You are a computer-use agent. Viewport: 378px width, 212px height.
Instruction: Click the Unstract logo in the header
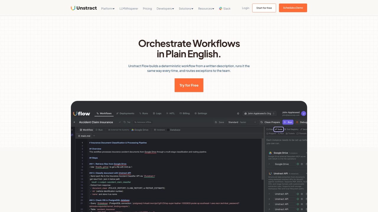click(84, 8)
